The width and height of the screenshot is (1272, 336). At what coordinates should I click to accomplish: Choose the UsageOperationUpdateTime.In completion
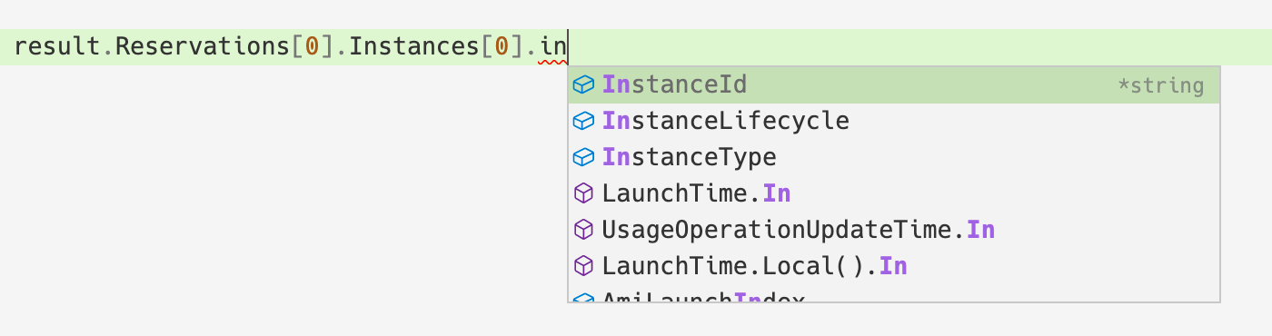[894, 230]
